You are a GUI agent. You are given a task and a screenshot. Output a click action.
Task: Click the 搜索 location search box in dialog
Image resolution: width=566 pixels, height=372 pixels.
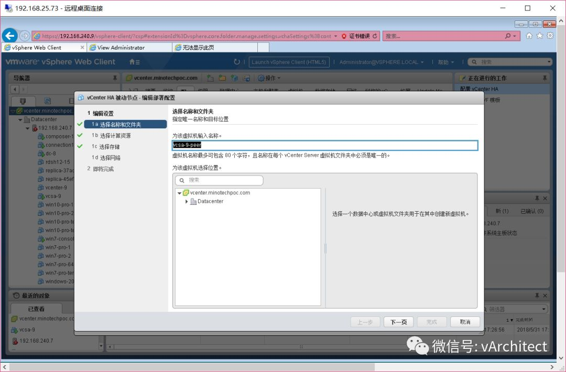219,180
